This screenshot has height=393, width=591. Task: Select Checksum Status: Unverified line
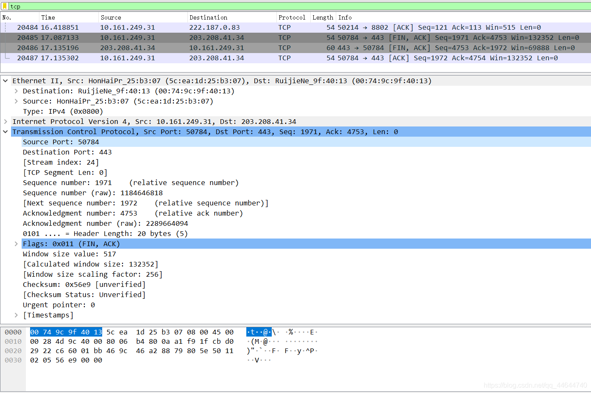[x=84, y=295]
